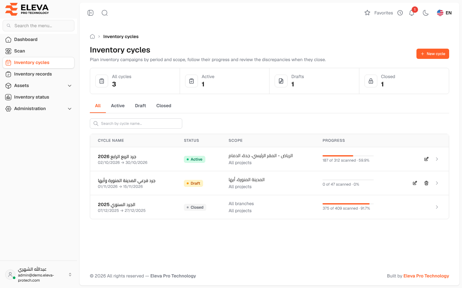The height and width of the screenshot is (288, 462).
Task: Open details chevron for Active cycle row
Action: point(437,159)
